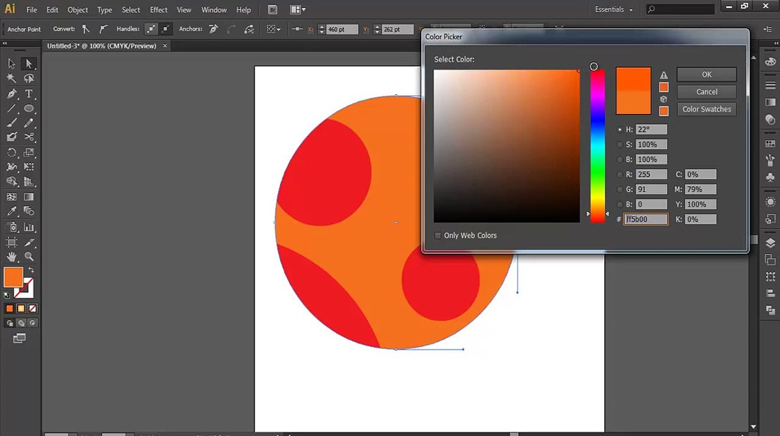This screenshot has width=780, height=436.
Task: Select the Eyedropper tool
Action: click(x=12, y=211)
